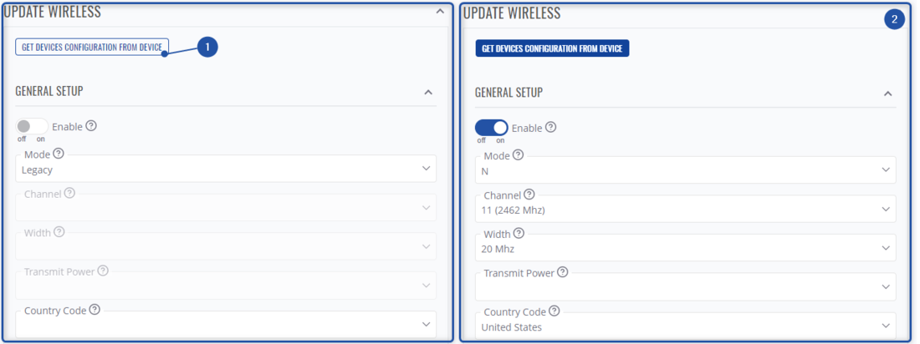Turn on the left panel Enable switch
Viewport: 920px width, 344px height.
pos(31,127)
